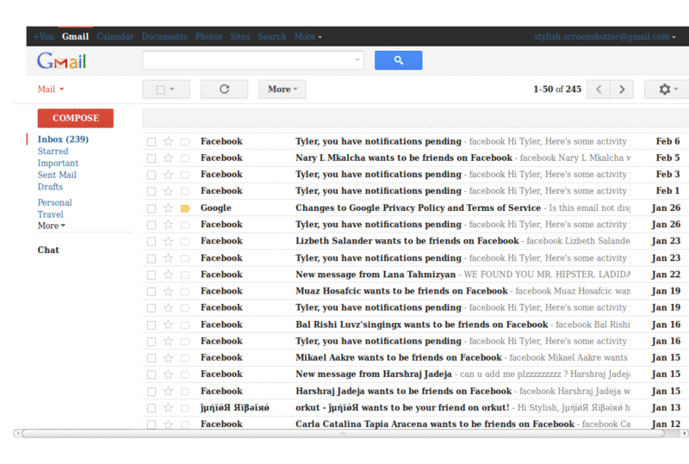This screenshot has width=689, height=464.
Task: Select checkbox for Bal Rishi email
Action: pos(152,325)
